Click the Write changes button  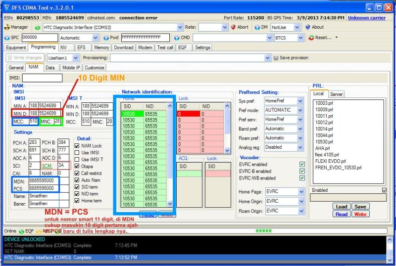click(25, 58)
